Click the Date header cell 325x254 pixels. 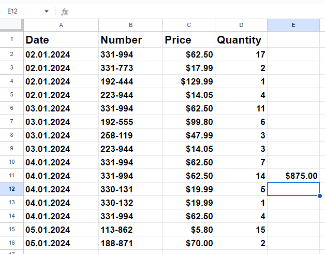coord(61,40)
